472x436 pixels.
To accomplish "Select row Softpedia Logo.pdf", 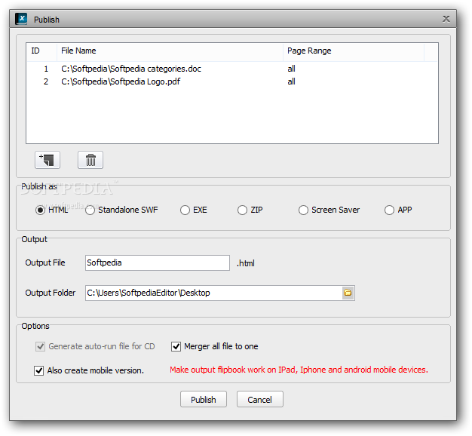I will pyautogui.click(x=232, y=81).
